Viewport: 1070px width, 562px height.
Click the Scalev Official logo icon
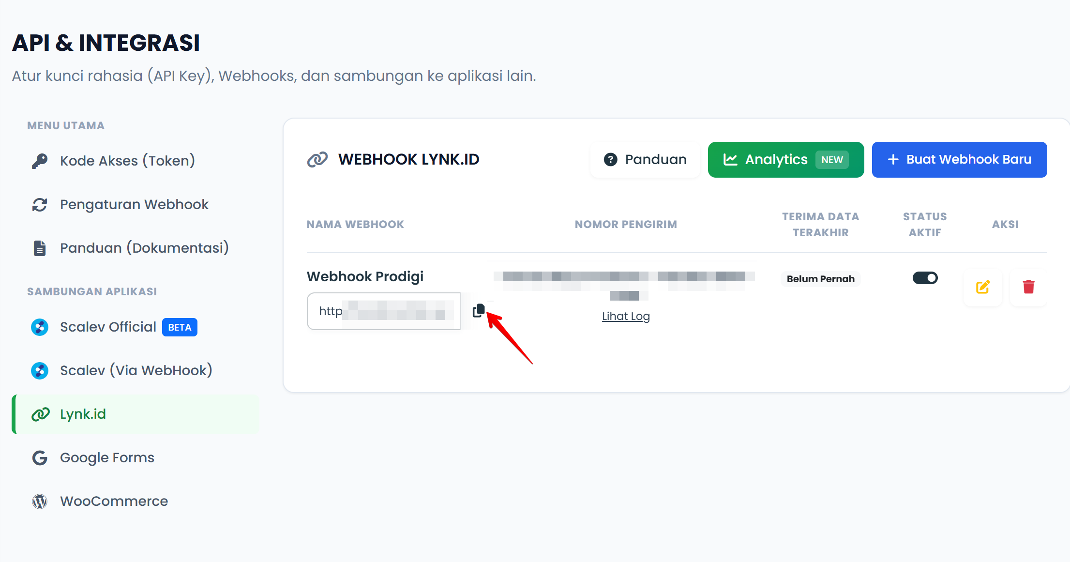[40, 327]
